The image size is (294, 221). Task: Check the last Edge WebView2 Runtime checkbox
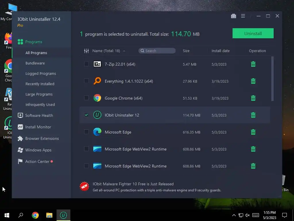click(x=86, y=166)
